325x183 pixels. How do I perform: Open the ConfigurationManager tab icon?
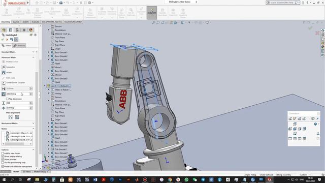[17, 30]
